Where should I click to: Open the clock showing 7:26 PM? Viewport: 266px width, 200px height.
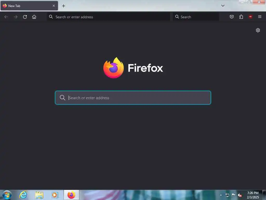[253, 195]
